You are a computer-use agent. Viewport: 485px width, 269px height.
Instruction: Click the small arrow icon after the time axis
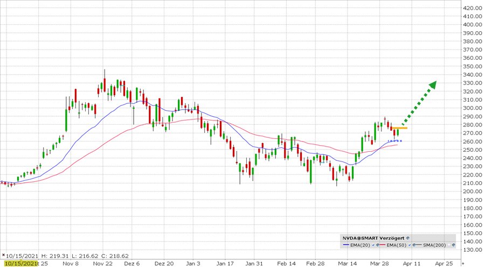pos(463,264)
